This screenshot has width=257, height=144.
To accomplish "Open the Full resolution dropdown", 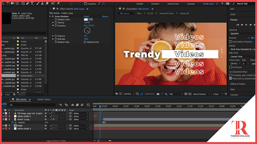I will coord(176,94).
